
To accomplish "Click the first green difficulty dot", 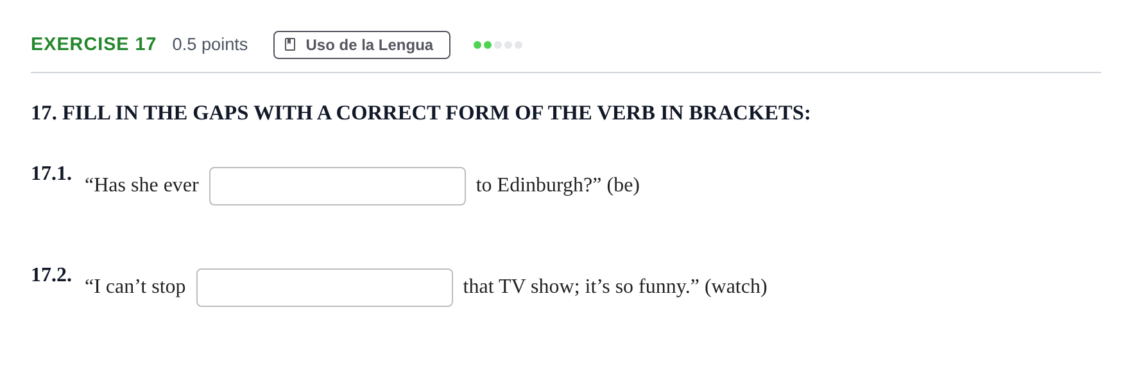I will tap(477, 45).
